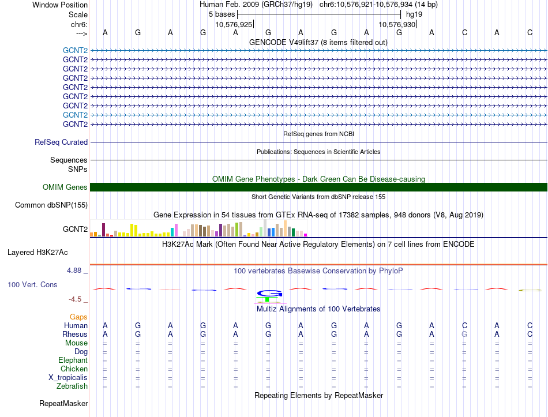Click the Multiz Alignments of 100 Vertebrates title

(x=318, y=309)
